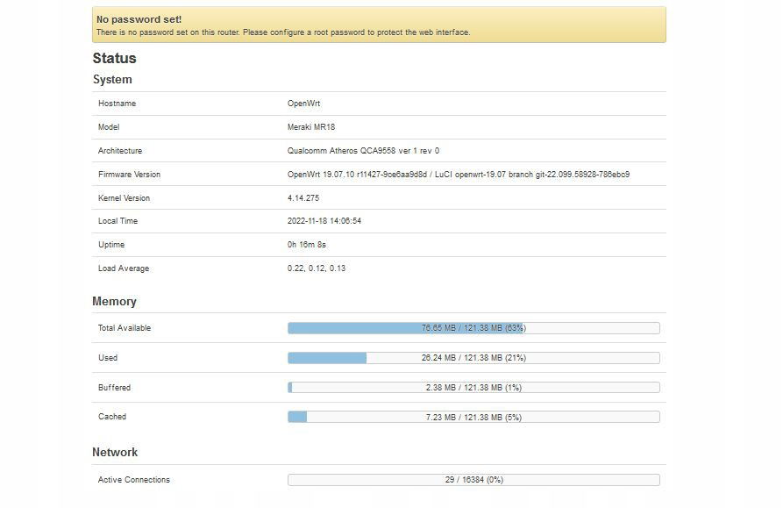Click the Cached memory progress bar

pyautogui.click(x=473, y=417)
